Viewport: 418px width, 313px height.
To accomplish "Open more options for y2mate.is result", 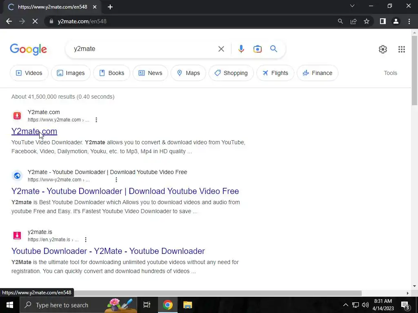I will tap(86, 240).
